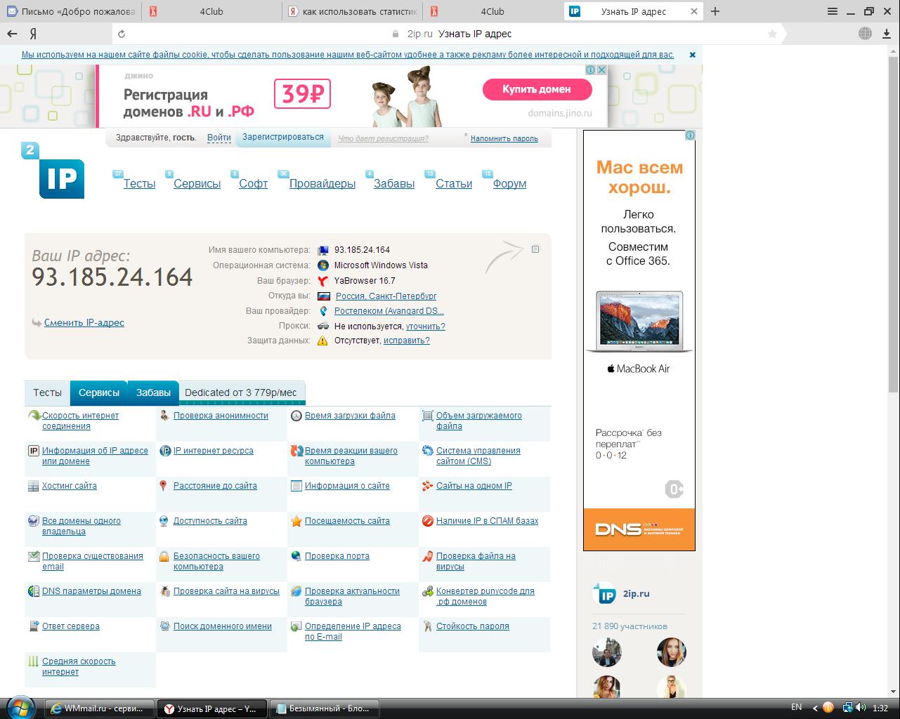Image resolution: width=900 pixels, height=719 pixels.
Task: Click the password strength icon
Action: tap(427, 626)
